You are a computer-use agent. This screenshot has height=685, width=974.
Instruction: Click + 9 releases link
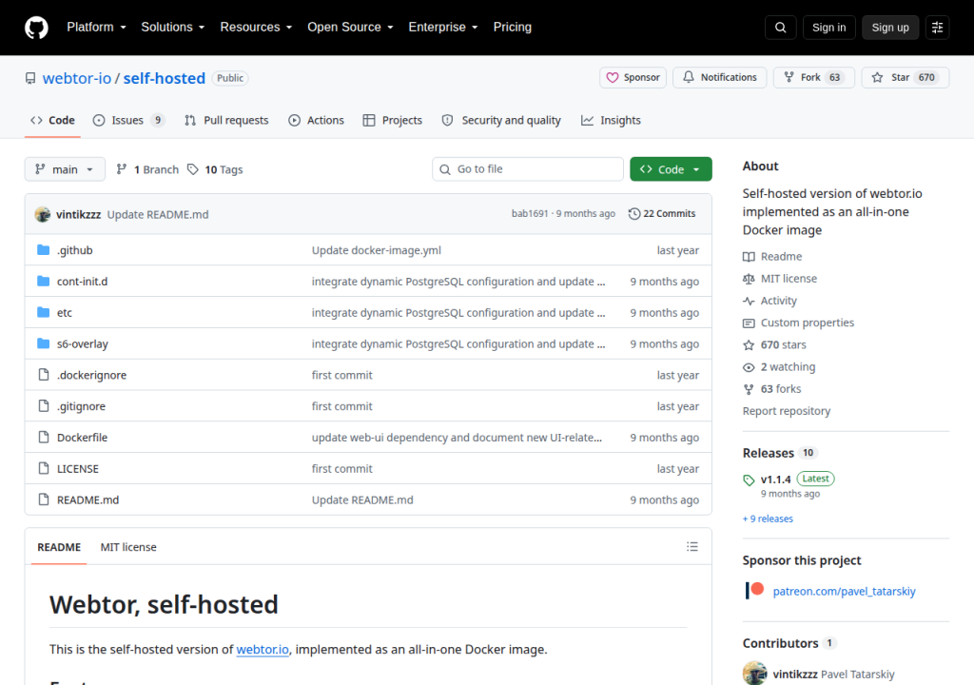(x=768, y=519)
